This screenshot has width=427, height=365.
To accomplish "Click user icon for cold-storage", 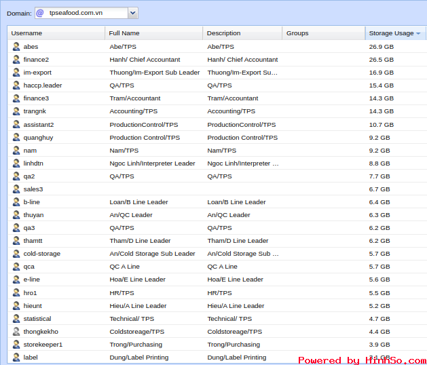I will click(x=16, y=254).
